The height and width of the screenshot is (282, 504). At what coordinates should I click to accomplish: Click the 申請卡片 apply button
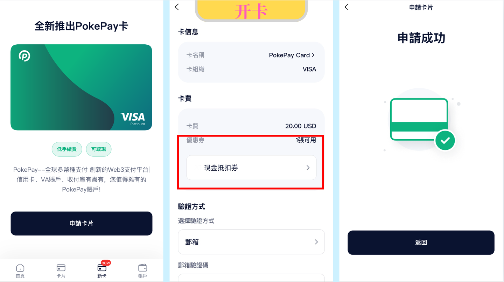tap(82, 223)
